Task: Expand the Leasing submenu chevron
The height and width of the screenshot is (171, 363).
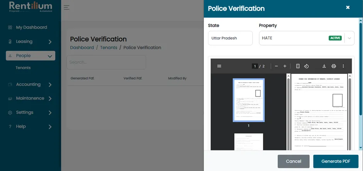Action: (x=50, y=42)
